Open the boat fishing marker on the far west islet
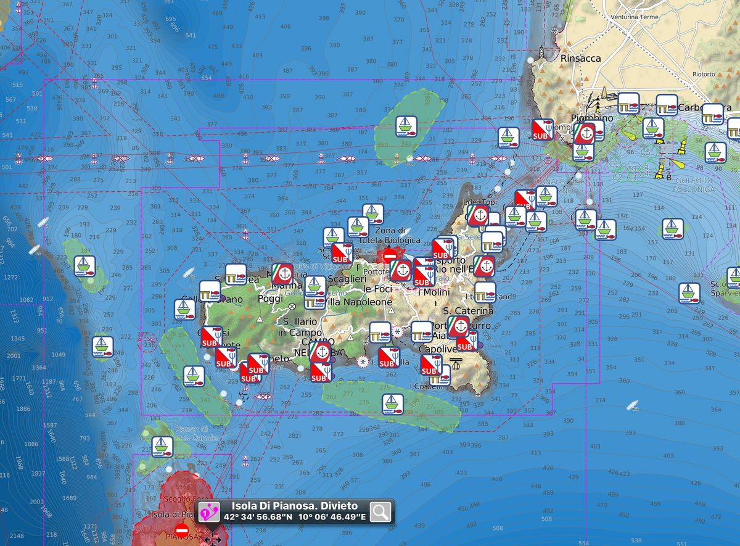Screen dimensions: 740x546 coord(84,266)
